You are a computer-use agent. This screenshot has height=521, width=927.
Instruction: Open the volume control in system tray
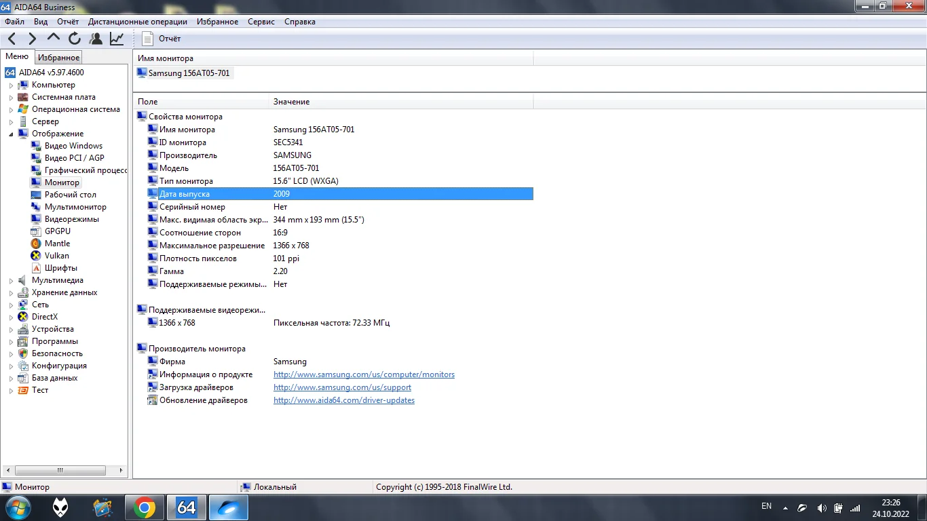(x=822, y=507)
